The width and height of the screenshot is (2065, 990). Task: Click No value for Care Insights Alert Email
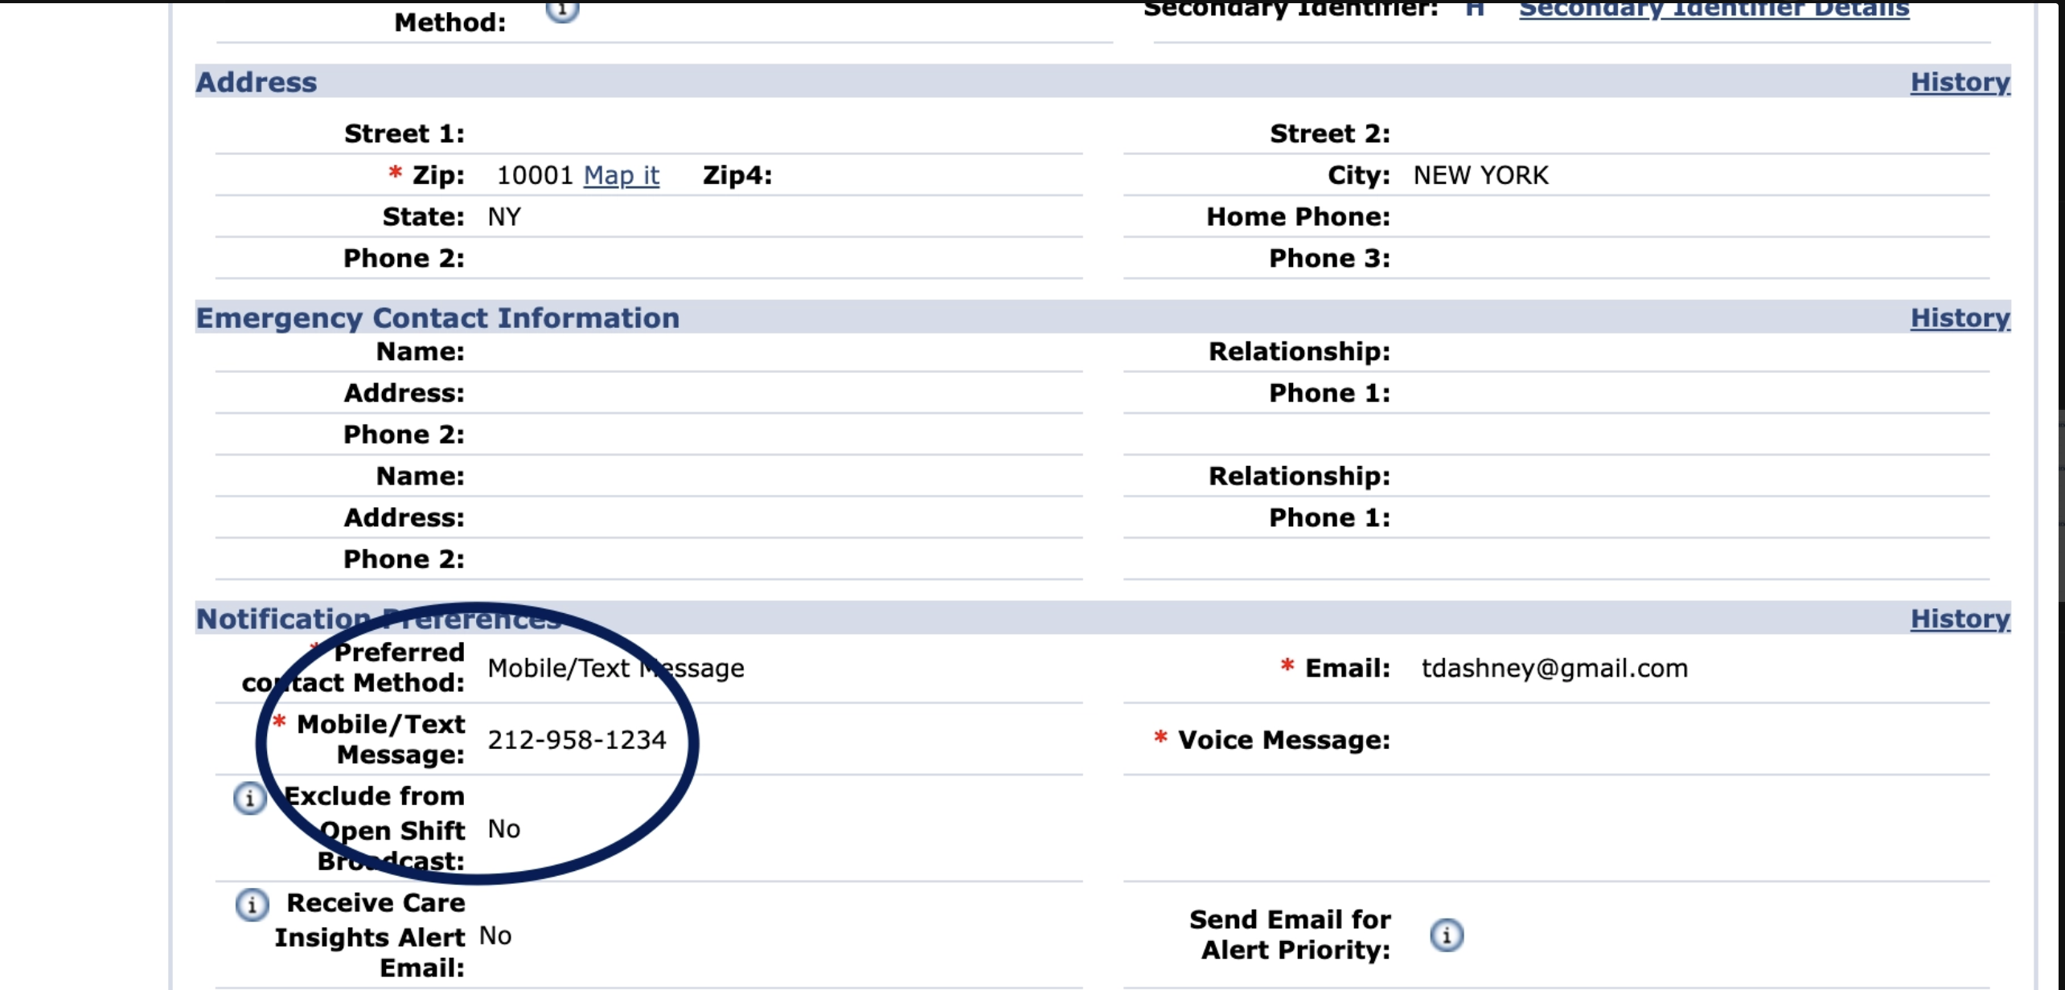tap(495, 936)
